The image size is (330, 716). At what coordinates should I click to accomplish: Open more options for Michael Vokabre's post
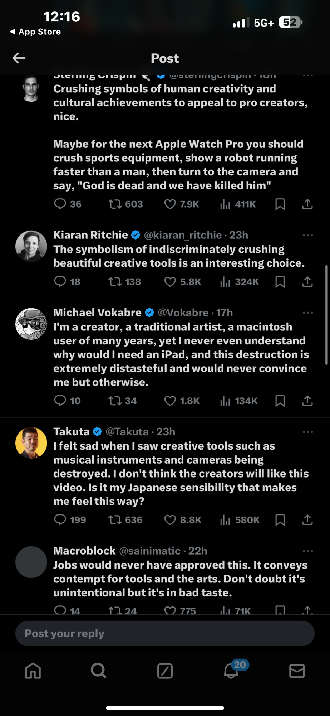(307, 313)
